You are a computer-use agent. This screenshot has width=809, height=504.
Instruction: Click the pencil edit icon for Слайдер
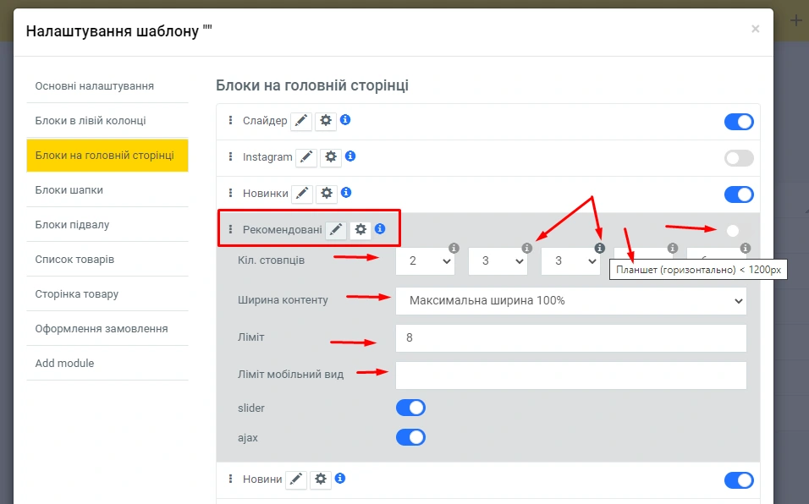[301, 121]
